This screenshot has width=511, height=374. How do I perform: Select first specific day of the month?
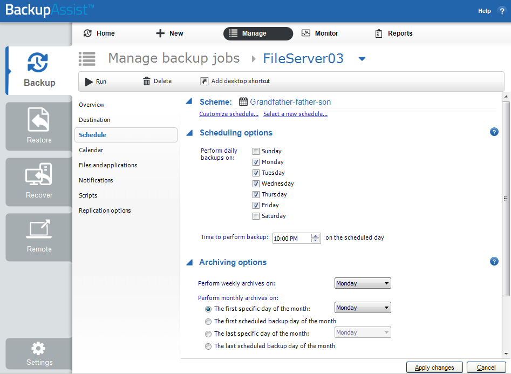(208, 309)
